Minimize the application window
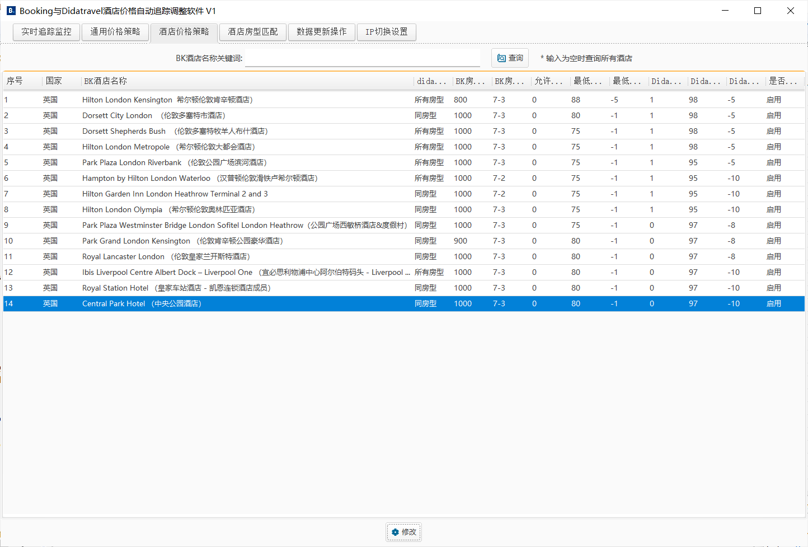Viewport: 808px width, 547px height. pos(725,11)
